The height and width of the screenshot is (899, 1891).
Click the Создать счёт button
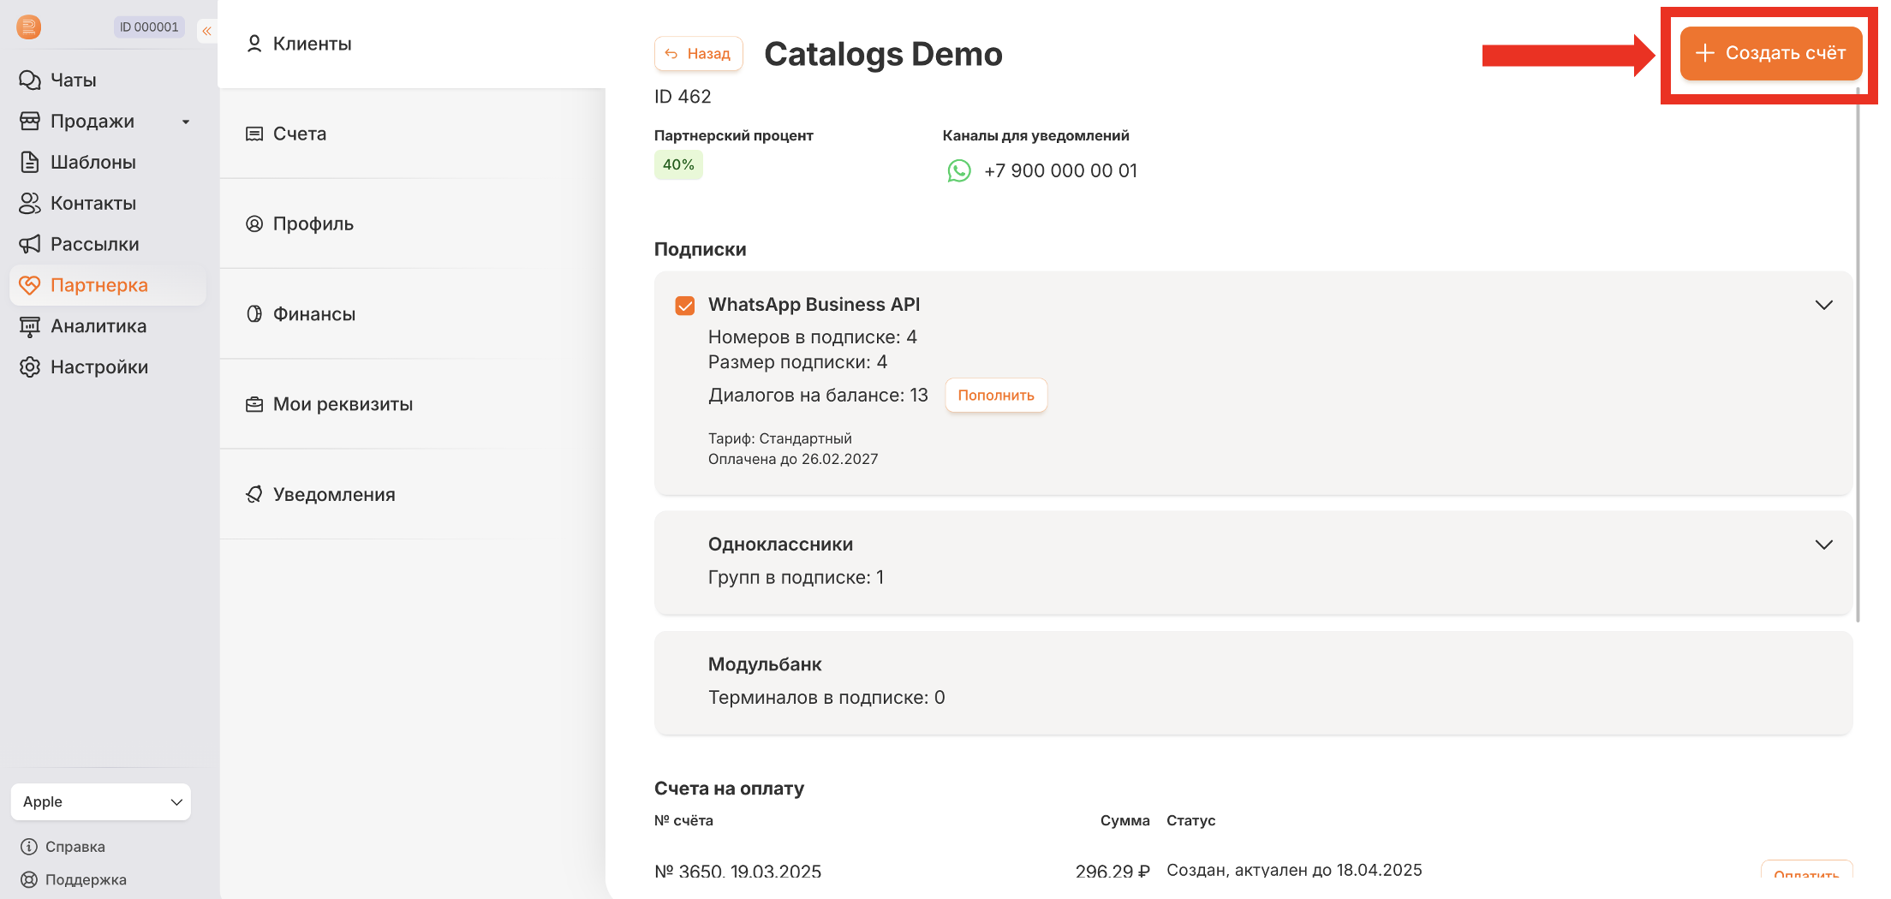1770,53
